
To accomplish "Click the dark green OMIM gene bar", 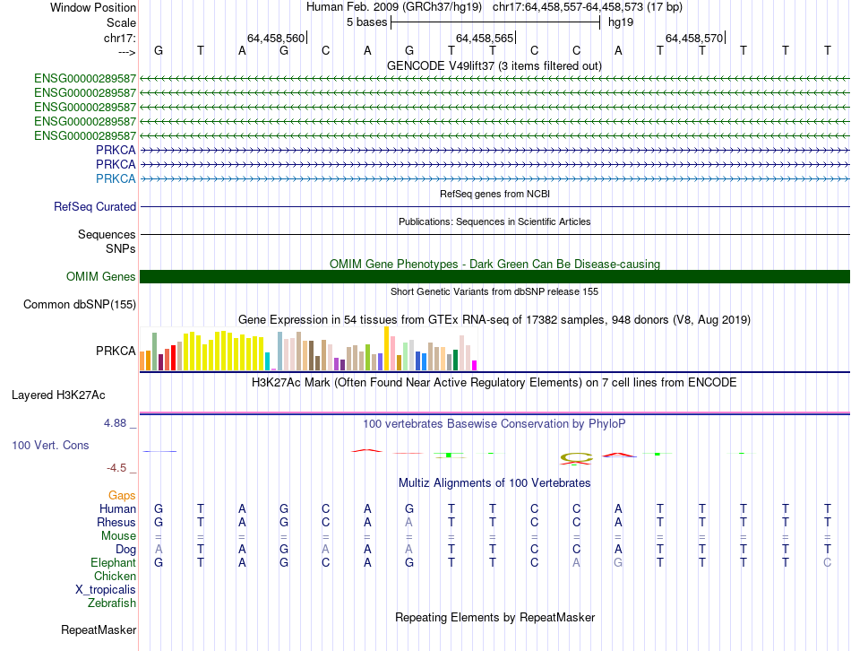I will click(x=494, y=276).
